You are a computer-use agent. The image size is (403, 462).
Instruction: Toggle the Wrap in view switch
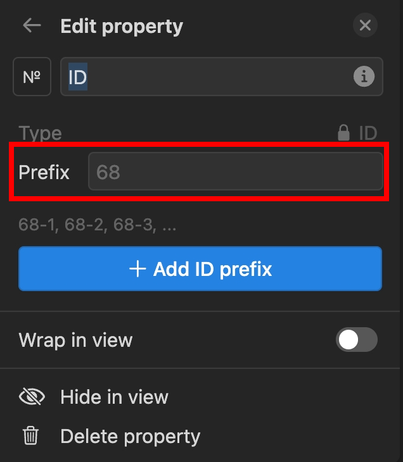356,340
